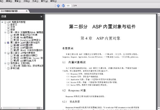Open bookmark 第1章 配置ASP运行环境
The width and height of the screenshot is (160, 110).
(25, 35)
